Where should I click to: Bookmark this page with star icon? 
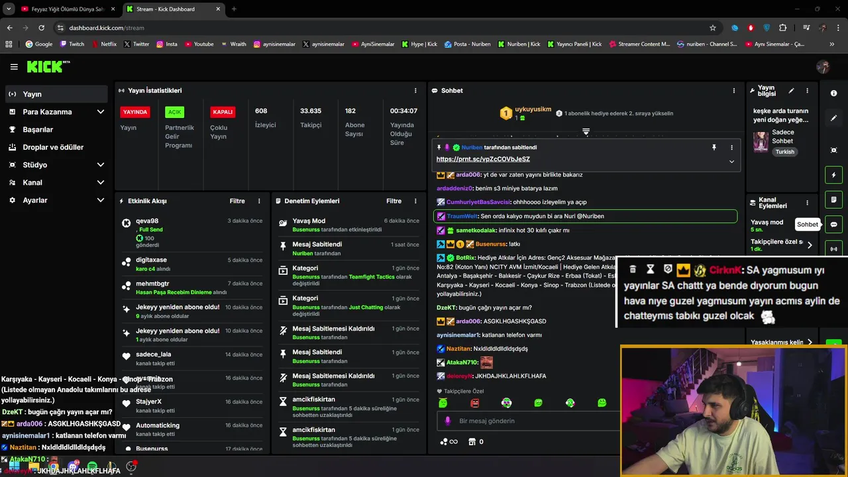coord(713,28)
